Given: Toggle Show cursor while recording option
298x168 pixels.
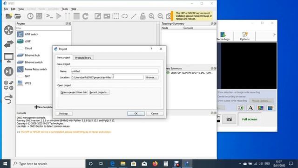Looking at the screenshot, I should click(x=232, y=101).
